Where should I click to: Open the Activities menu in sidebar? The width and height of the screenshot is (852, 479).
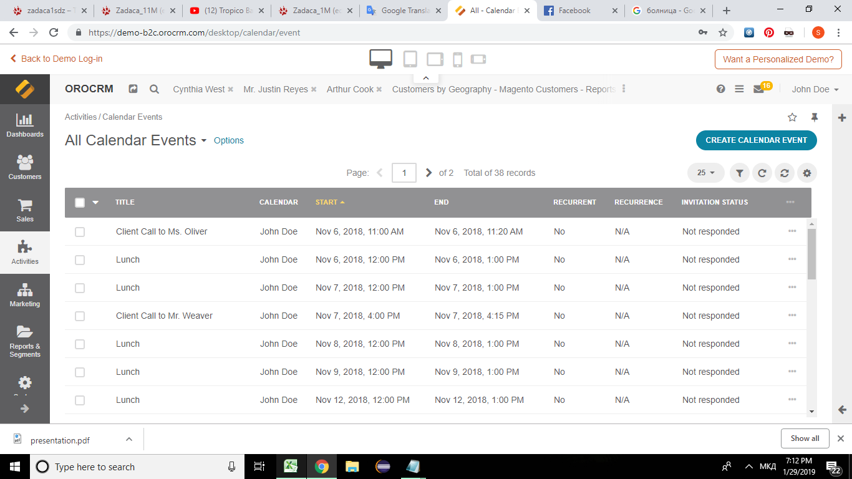tap(25, 253)
